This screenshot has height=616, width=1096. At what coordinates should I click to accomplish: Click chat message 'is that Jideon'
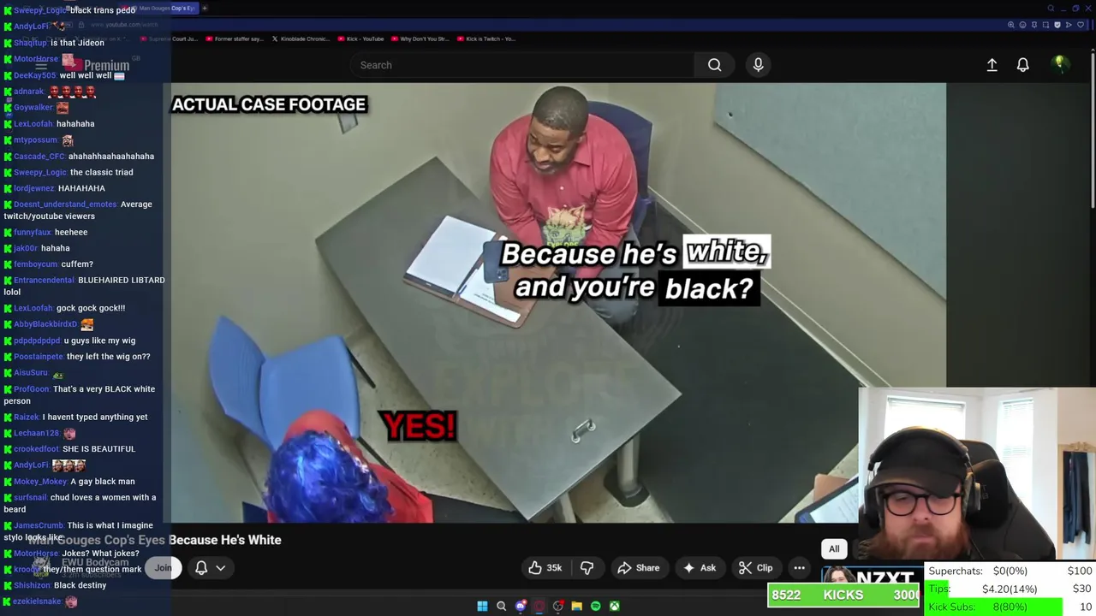click(x=77, y=43)
